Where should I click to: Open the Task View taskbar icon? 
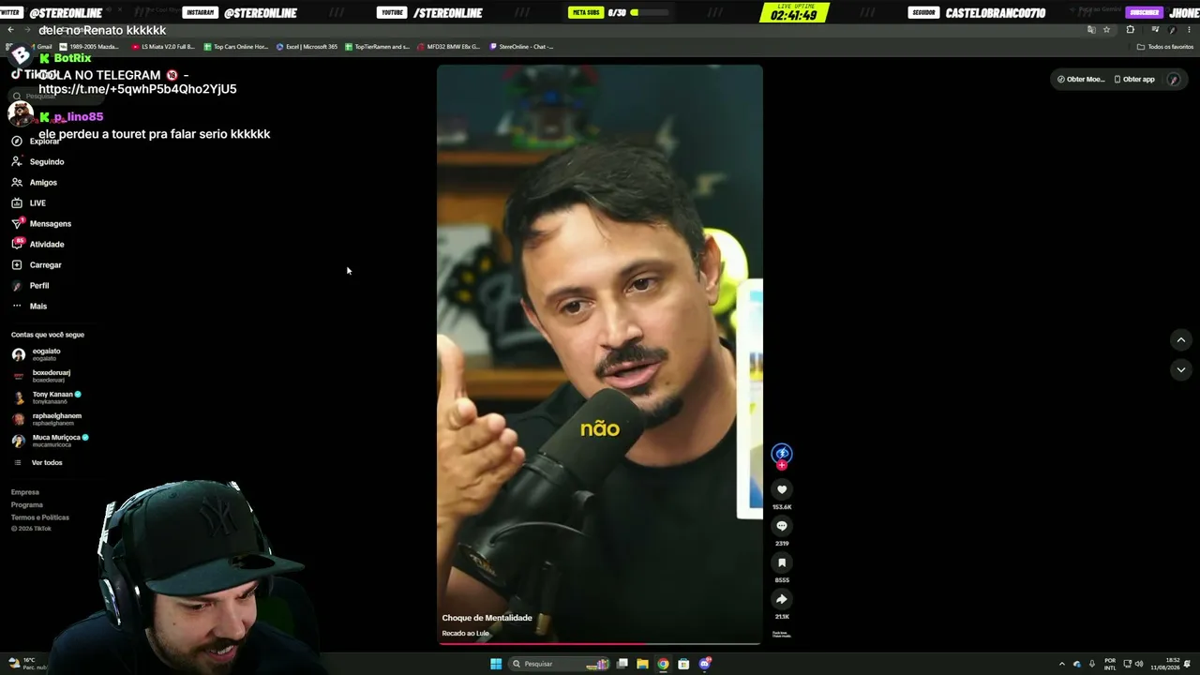coord(622,664)
